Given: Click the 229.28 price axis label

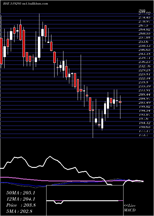Looking at the screenshot, I should [144, 70].
